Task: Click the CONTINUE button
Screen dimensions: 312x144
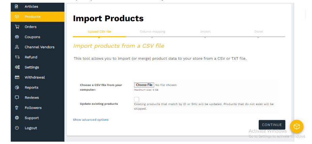Action: [x=272, y=125]
